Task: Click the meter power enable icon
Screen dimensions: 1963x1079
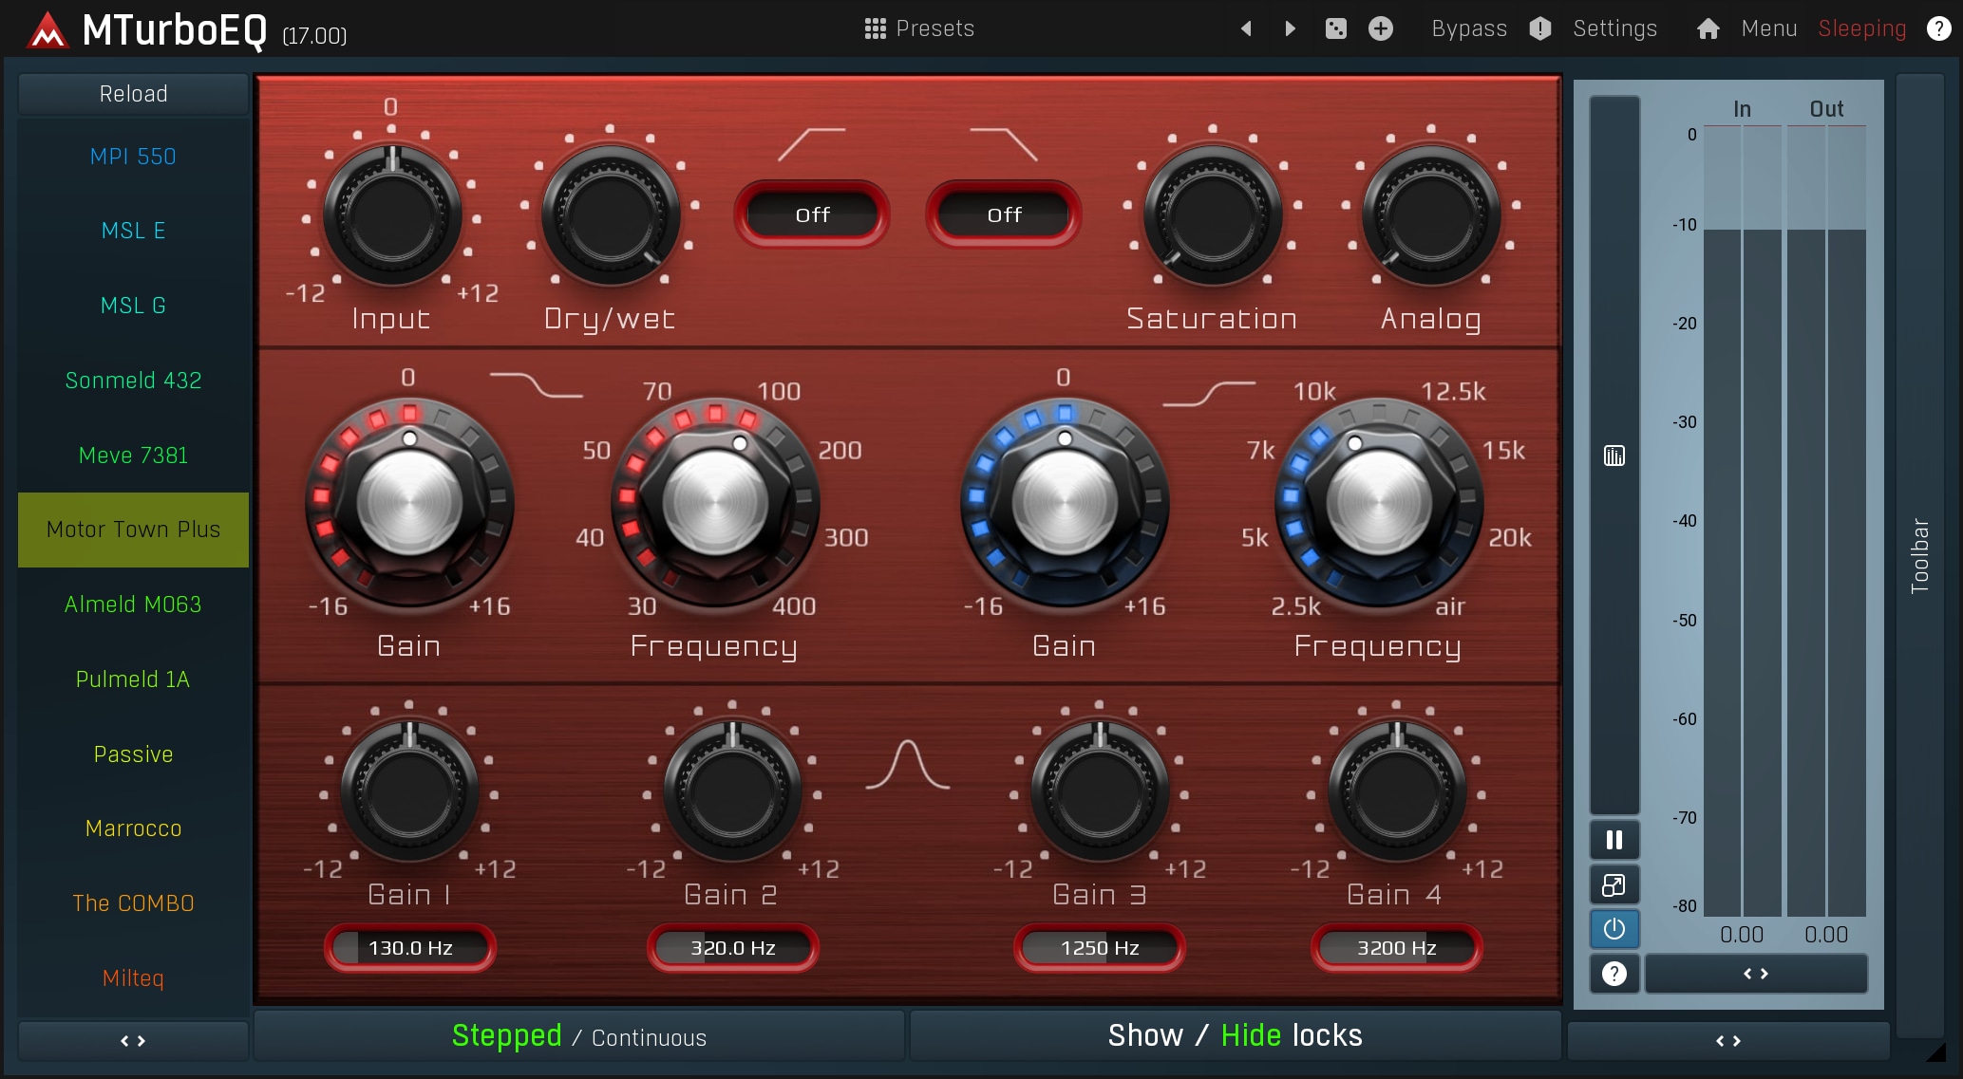Action: click(x=1614, y=929)
